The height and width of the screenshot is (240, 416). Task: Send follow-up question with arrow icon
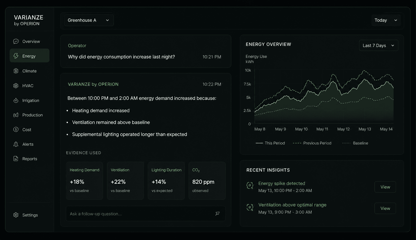217,214
